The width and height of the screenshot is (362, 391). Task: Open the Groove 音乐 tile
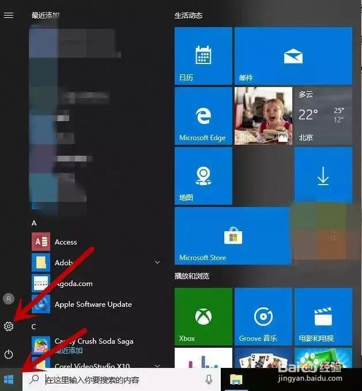263,317
